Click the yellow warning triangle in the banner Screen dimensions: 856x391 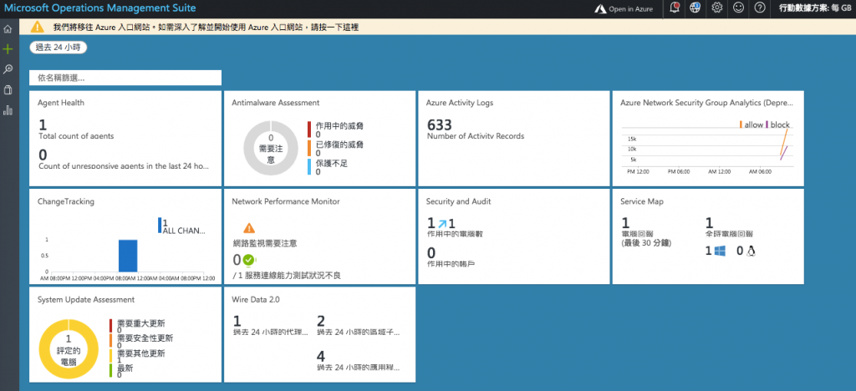coord(37,27)
